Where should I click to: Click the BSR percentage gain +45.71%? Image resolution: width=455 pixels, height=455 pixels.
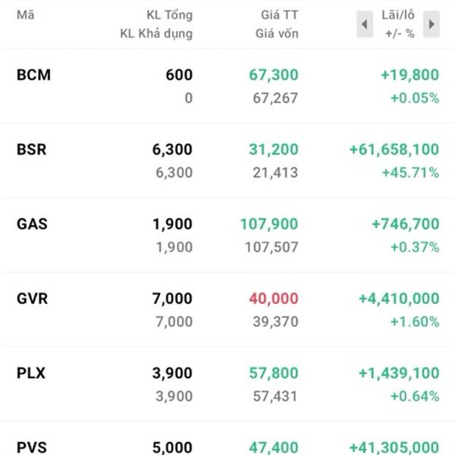(414, 172)
